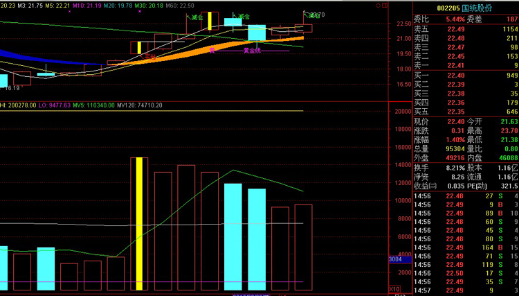Select the large yellow candlestick near top
Viewport: 519px width, 296px height.
pos(210,21)
